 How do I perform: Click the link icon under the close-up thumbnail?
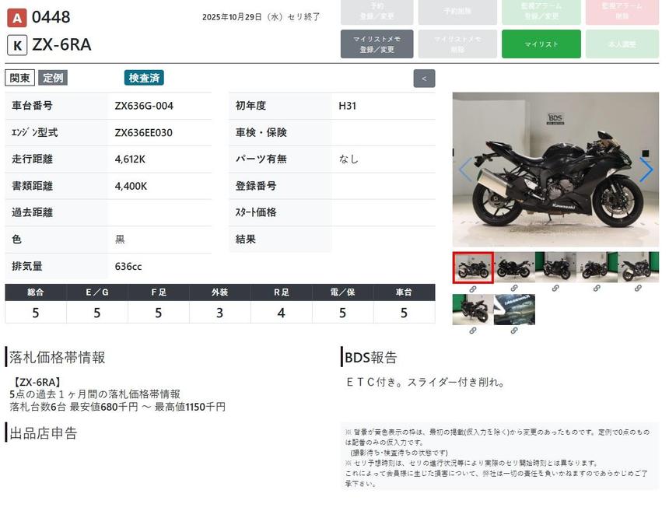(x=514, y=331)
